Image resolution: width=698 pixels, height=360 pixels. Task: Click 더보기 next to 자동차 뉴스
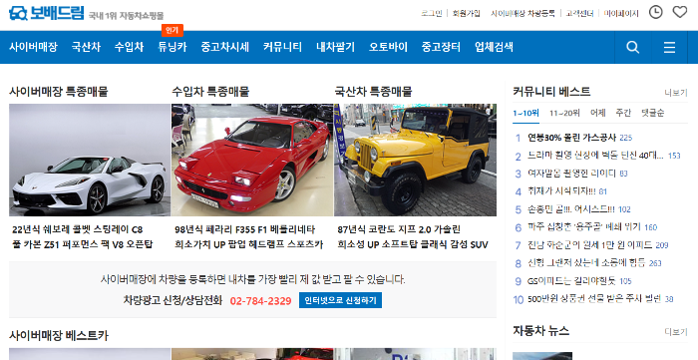click(x=676, y=332)
